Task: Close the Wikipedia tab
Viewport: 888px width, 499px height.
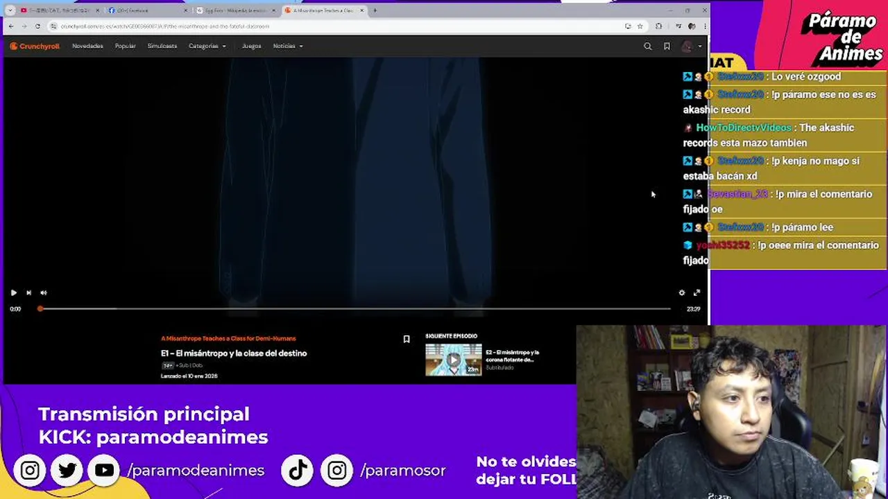Action: pyautogui.click(x=273, y=10)
